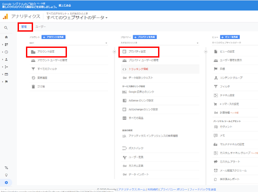Viewport: 258px width, 192px height.
Task: Click the トラッキング情報 code brackets icon
Action: point(125,69)
